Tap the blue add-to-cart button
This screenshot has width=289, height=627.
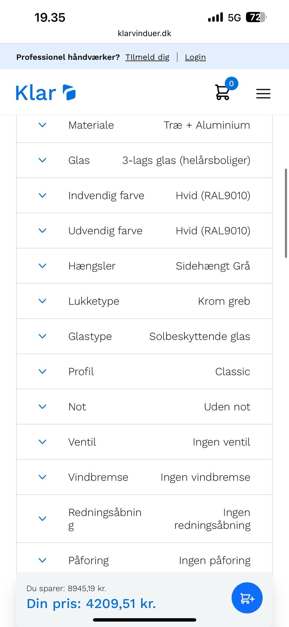click(x=247, y=598)
